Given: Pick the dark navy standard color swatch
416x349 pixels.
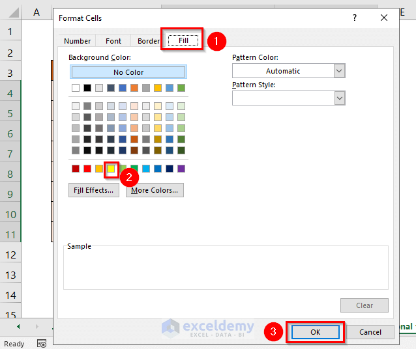Looking at the screenshot, I should (170, 169).
